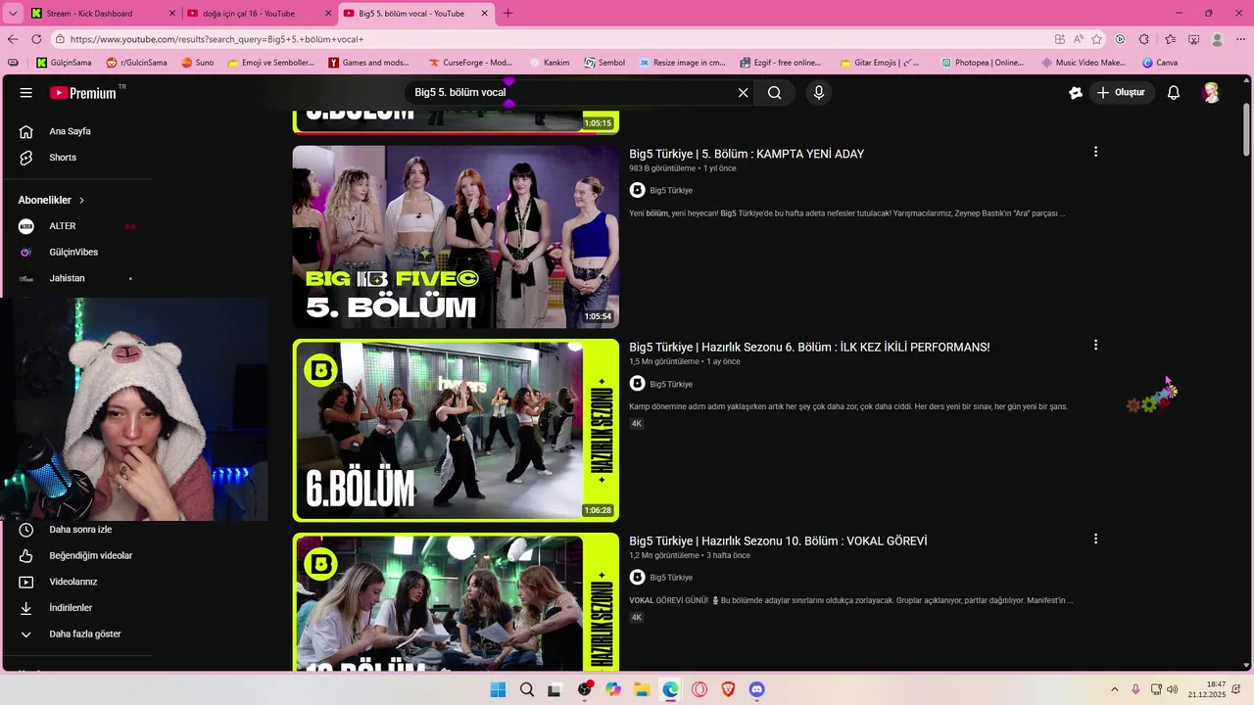The height and width of the screenshot is (705, 1254).
Task: Open a new browser tab with plus
Action: 507,14
